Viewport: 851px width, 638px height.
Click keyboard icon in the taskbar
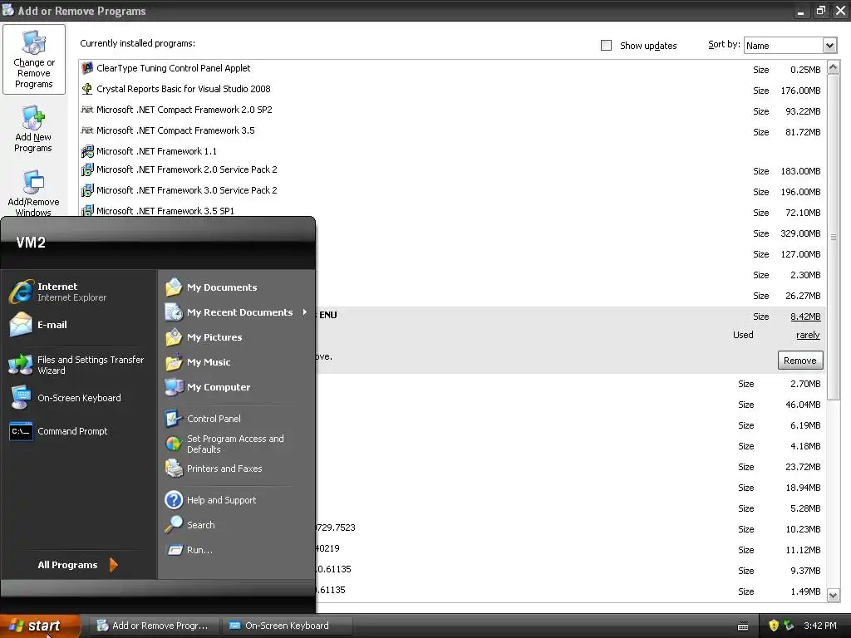tap(743, 626)
